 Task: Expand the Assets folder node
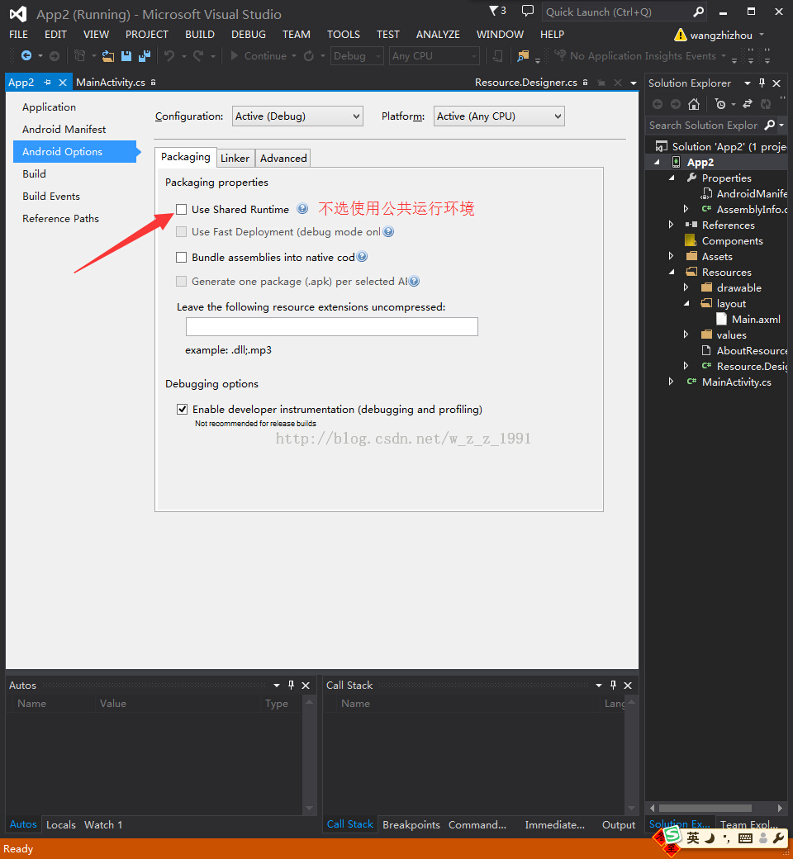tap(671, 256)
